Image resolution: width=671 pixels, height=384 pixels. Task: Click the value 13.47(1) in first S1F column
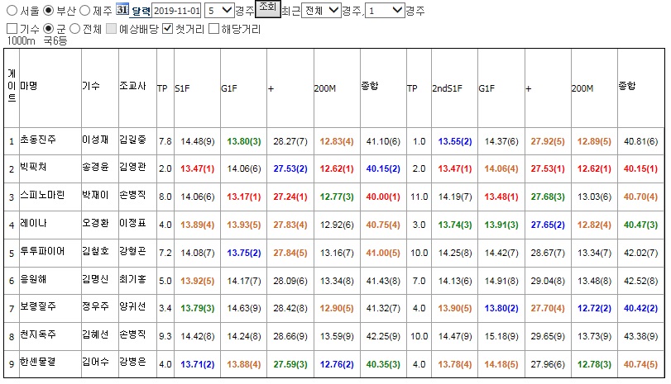[x=197, y=168]
